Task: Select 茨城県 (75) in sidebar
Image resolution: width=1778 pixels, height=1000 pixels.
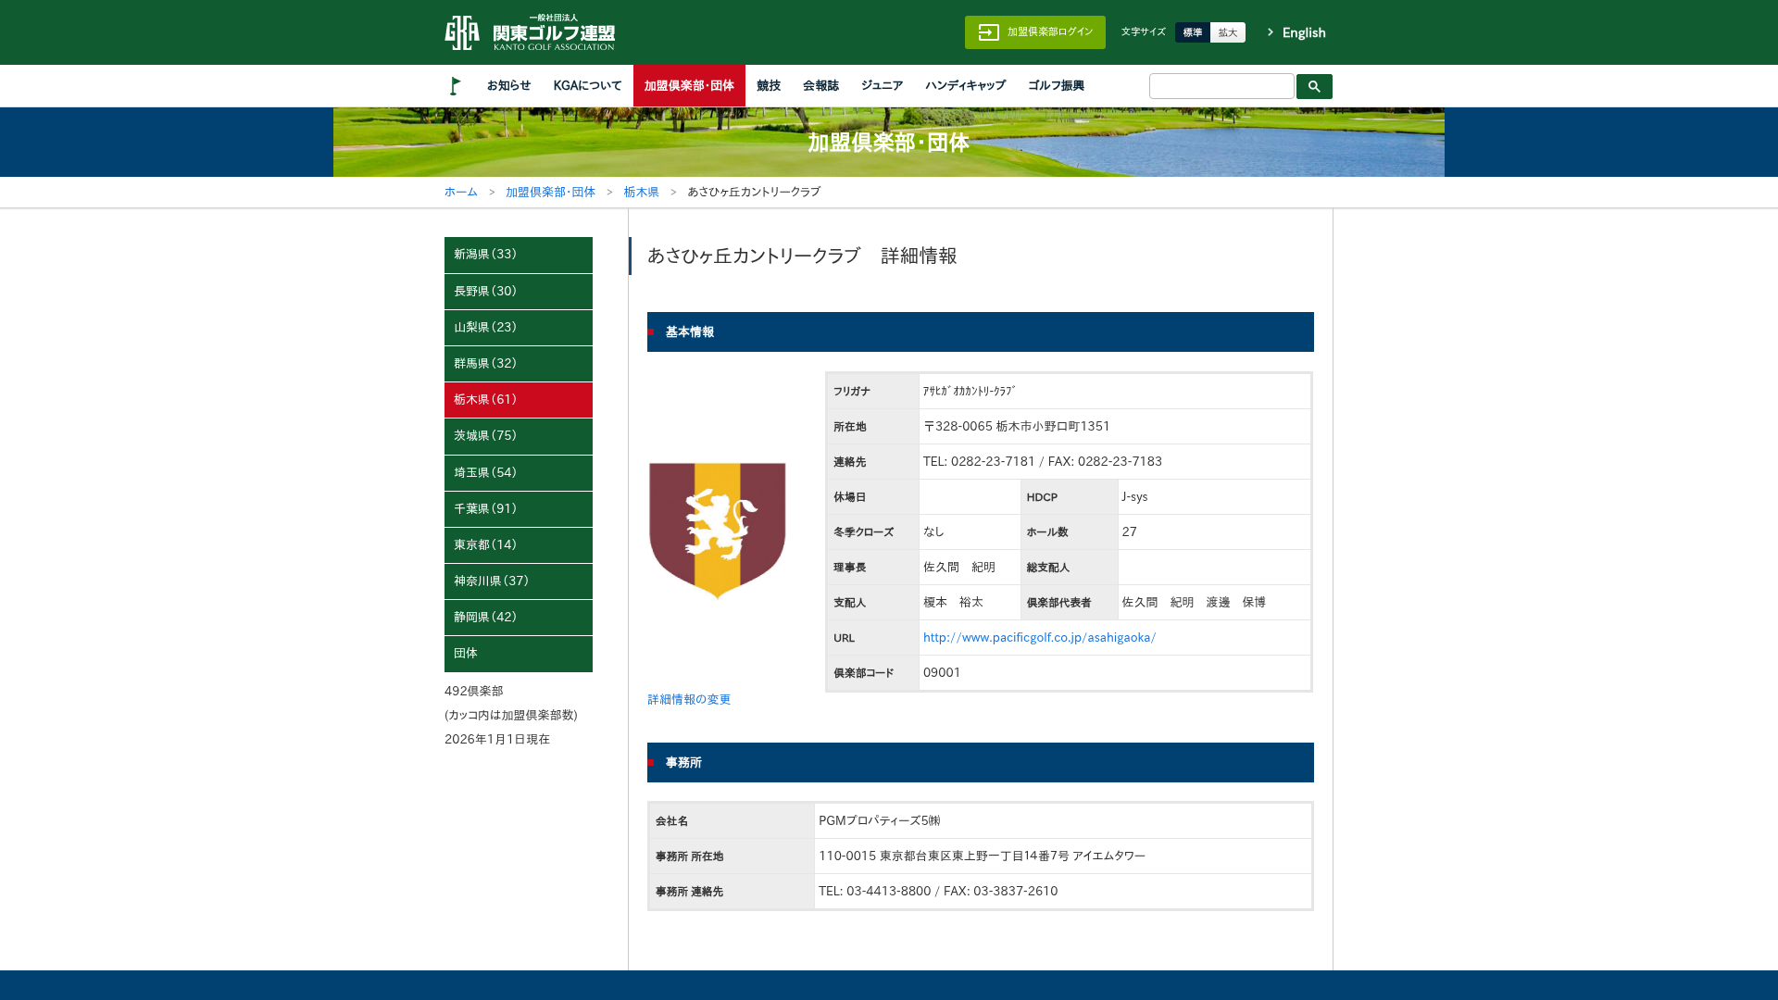Action: pos(519,436)
